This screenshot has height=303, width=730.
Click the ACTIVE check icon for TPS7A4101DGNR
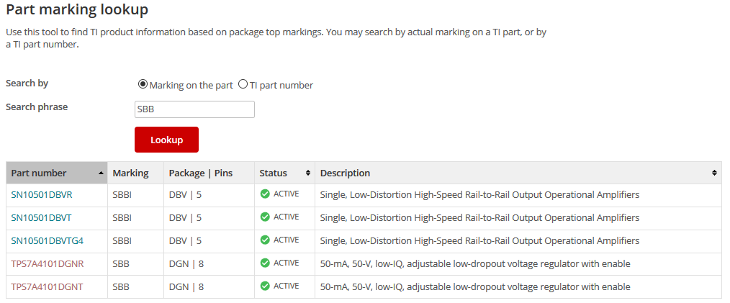pos(265,263)
